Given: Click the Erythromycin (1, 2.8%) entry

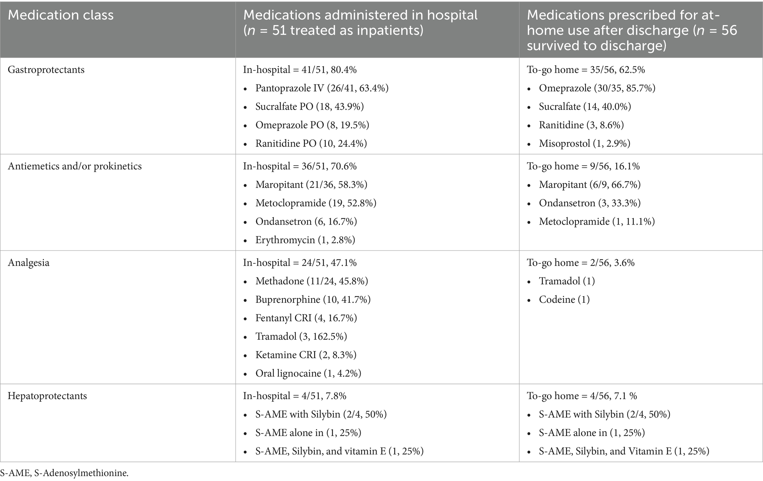Looking at the screenshot, I should (305, 240).
